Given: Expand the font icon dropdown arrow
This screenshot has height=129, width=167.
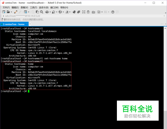Looking at the screenshot, I should pyautogui.click(x=70, y=12).
